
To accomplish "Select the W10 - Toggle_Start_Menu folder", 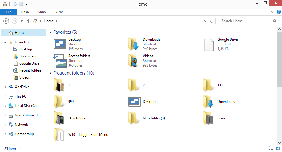I will [81, 135].
